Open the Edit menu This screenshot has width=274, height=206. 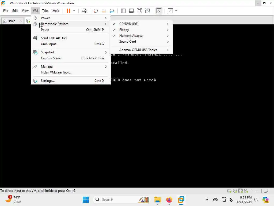[15, 11]
